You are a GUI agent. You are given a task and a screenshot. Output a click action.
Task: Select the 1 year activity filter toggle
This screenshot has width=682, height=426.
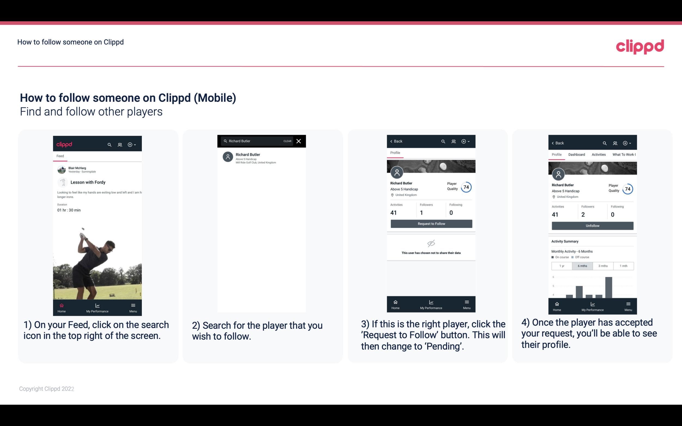point(561,265)
